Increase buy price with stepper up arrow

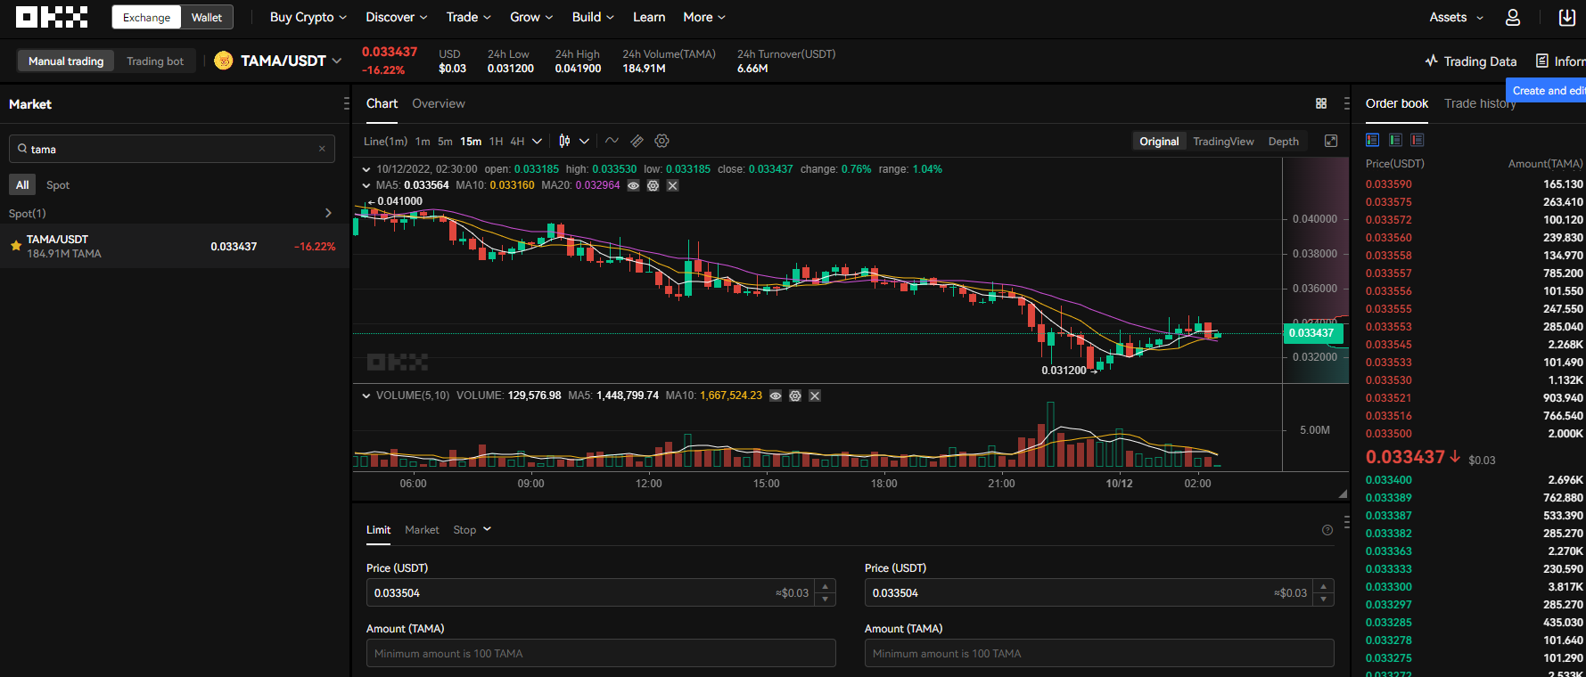pos(826,586)
